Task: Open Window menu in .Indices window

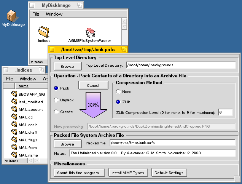Action: 28,79
